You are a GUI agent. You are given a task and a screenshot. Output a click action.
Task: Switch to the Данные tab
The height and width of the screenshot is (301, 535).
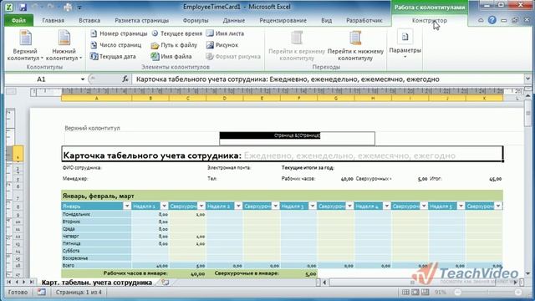point(234,20)
